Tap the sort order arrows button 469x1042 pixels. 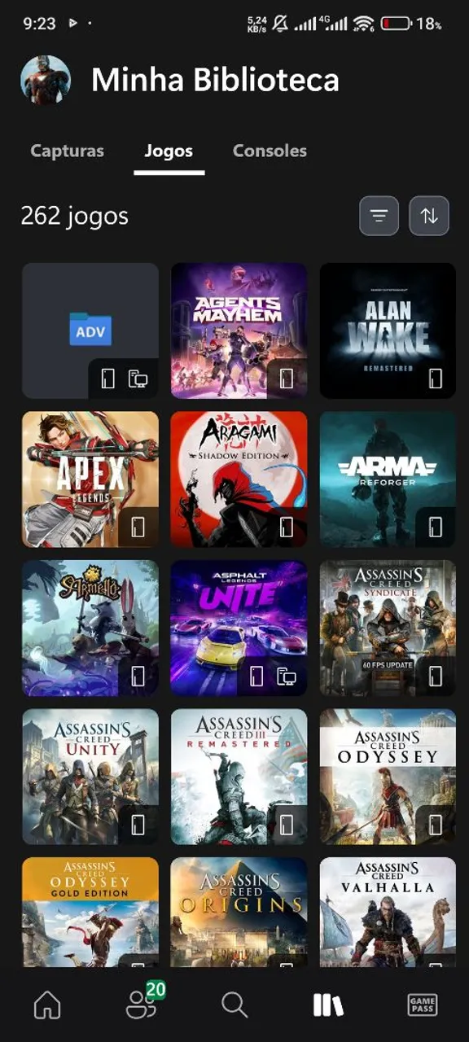[x=429, y=216]
